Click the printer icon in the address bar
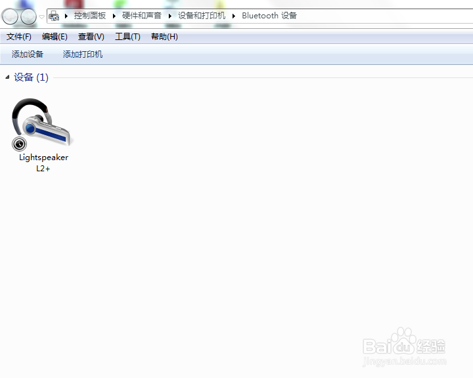Image resolution: width=473 pixels, height=378 pixels. [x=54, y=16]
